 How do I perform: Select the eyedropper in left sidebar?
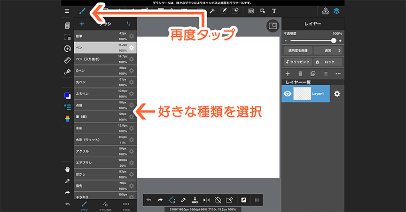coord(67,181)
